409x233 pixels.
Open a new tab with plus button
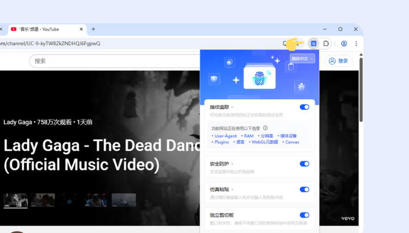pos(93,29)
